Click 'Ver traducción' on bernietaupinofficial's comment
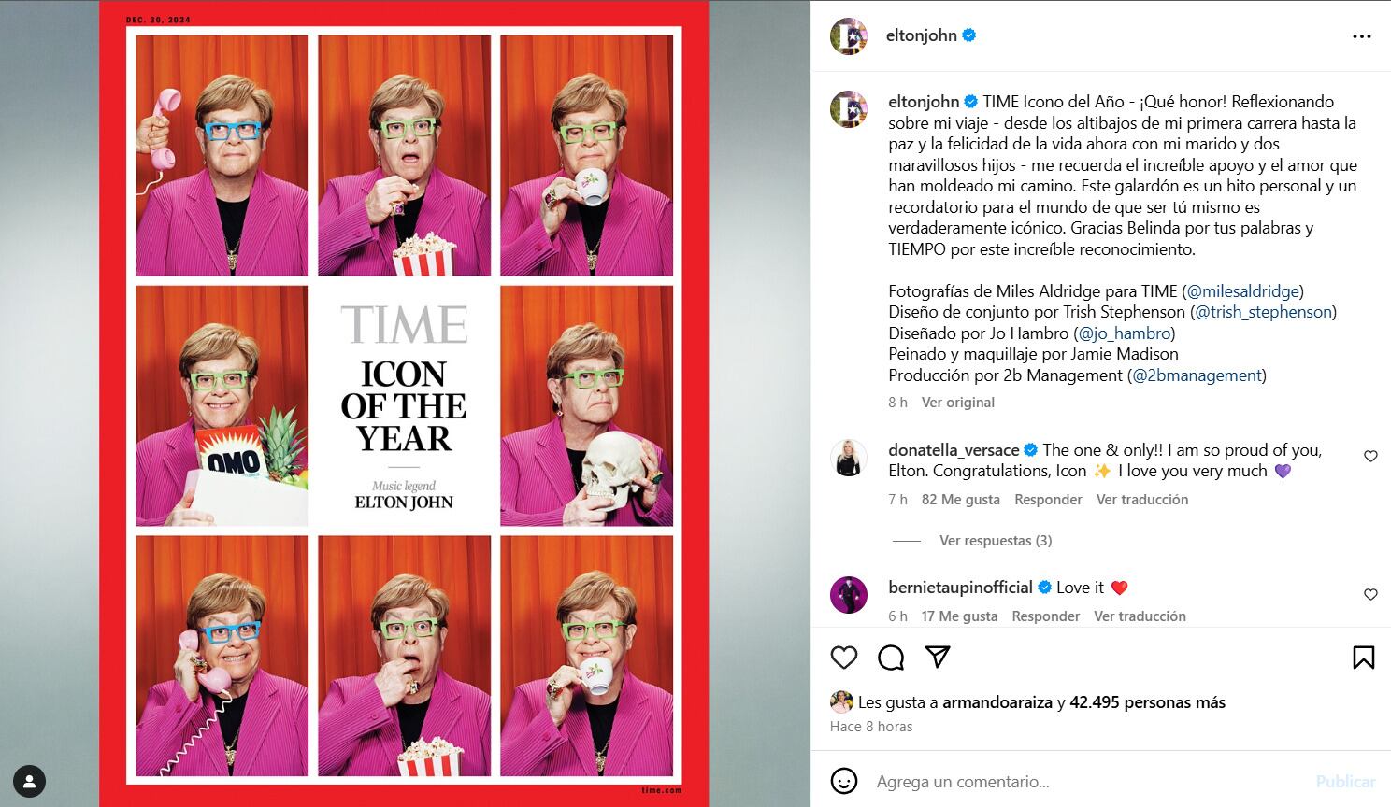The width and height of the screenshot is (1391, 807). coord(1140,616)
